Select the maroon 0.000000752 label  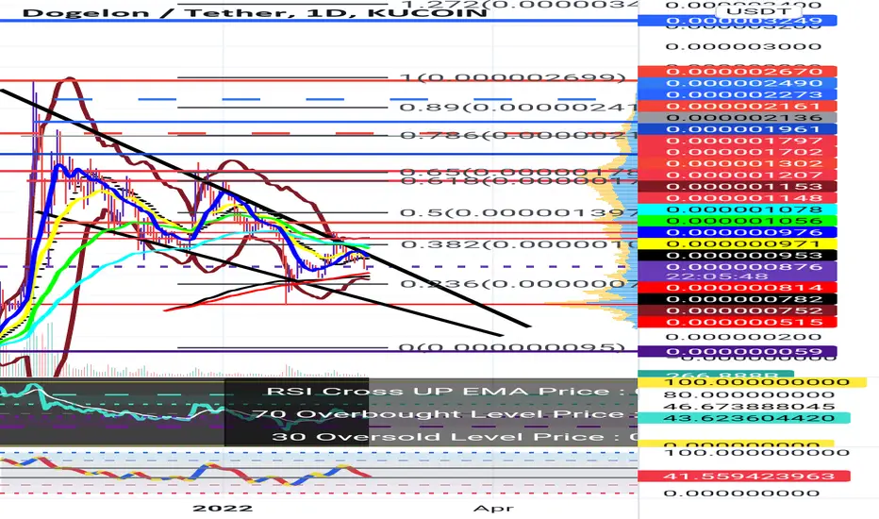(x=738, y=310)
